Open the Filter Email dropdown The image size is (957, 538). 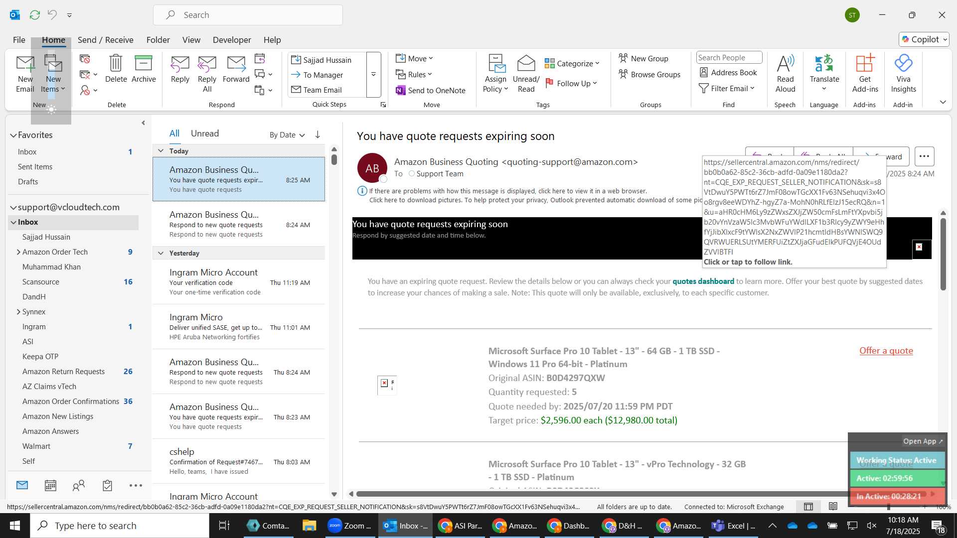pyautogui.click(x=727, y=88)
